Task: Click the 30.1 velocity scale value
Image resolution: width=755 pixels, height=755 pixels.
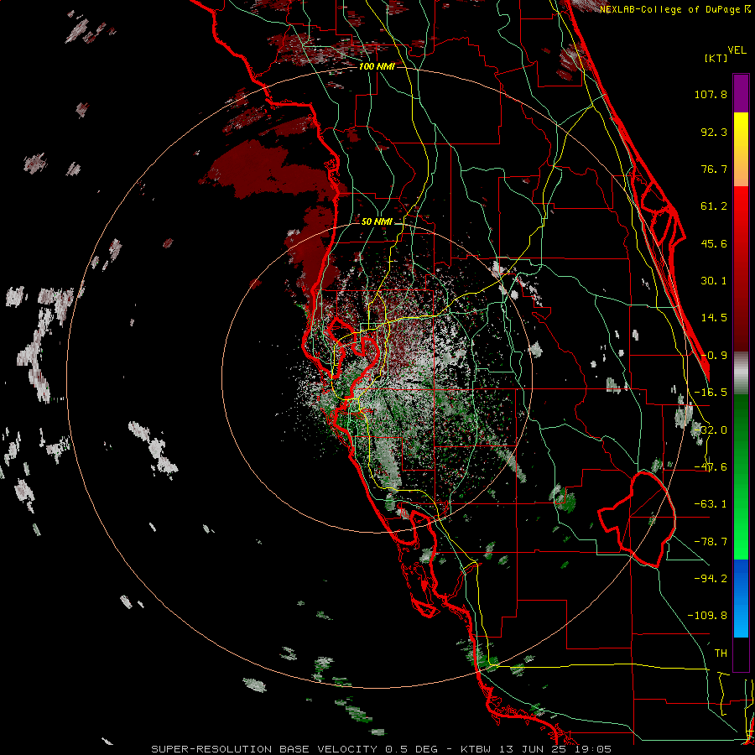Action: click(714, 281)
